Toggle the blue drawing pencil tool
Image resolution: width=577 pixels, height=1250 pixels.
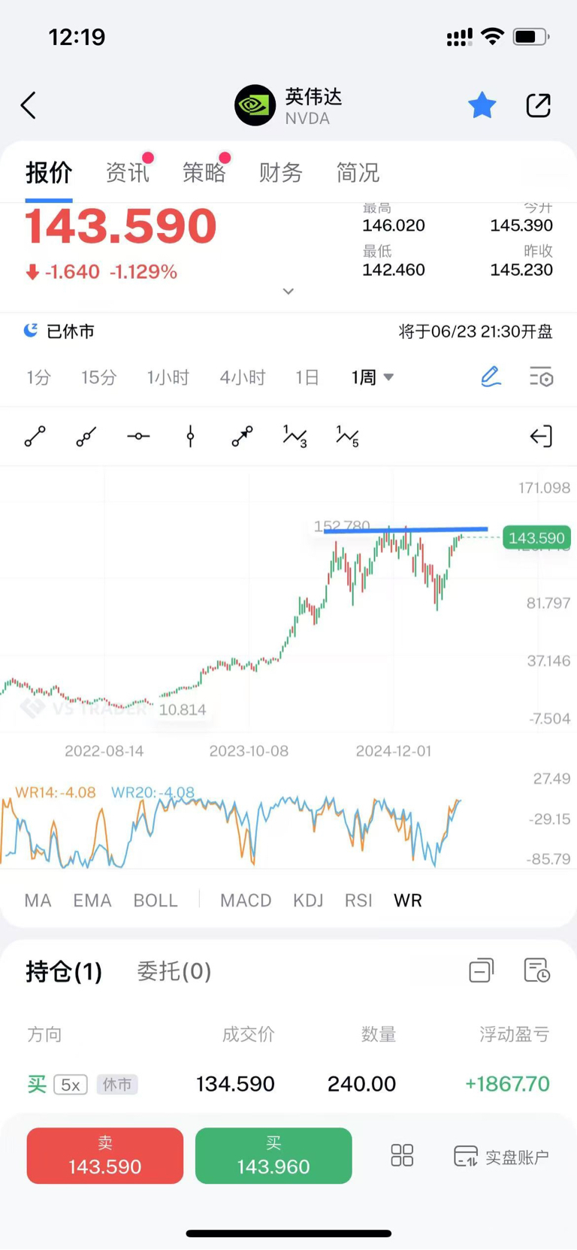pyautogui.click(x=491, y=377)
